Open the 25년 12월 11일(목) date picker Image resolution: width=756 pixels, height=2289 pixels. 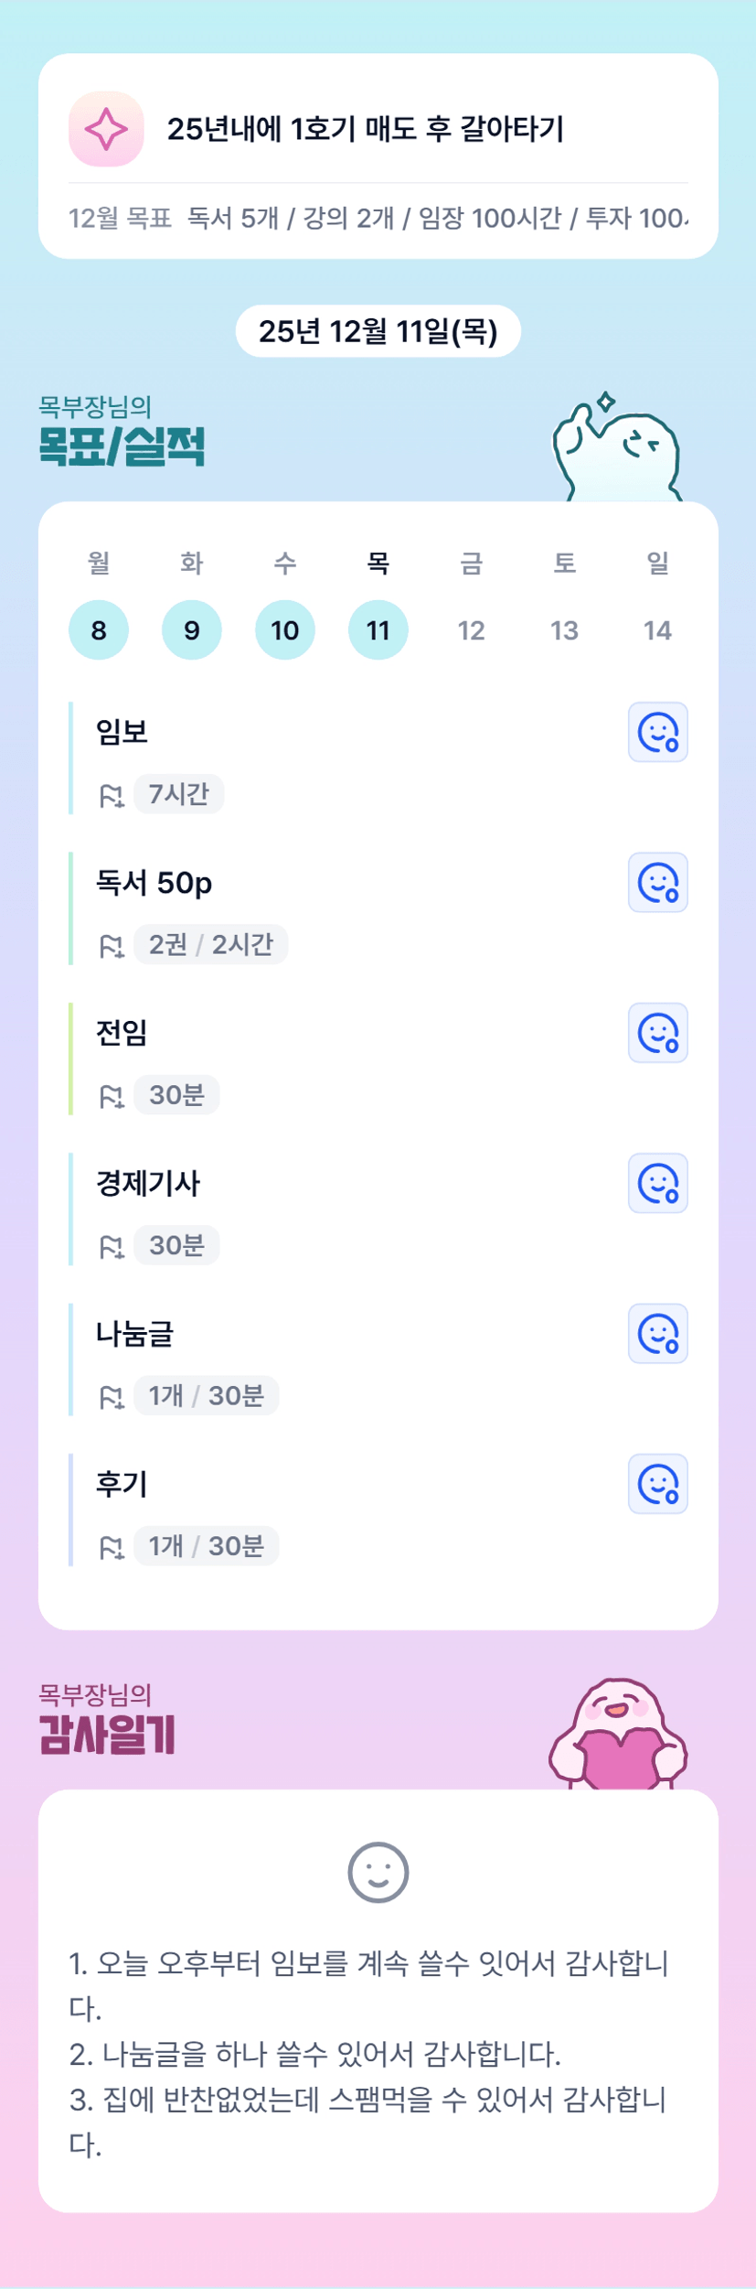[x=378, y=331]
